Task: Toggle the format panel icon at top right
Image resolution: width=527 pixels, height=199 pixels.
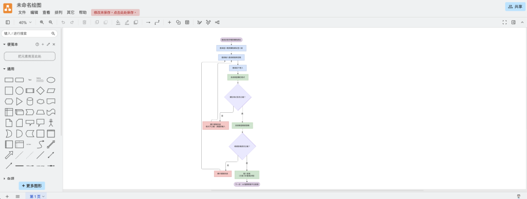Action: [x=513, y=23]
